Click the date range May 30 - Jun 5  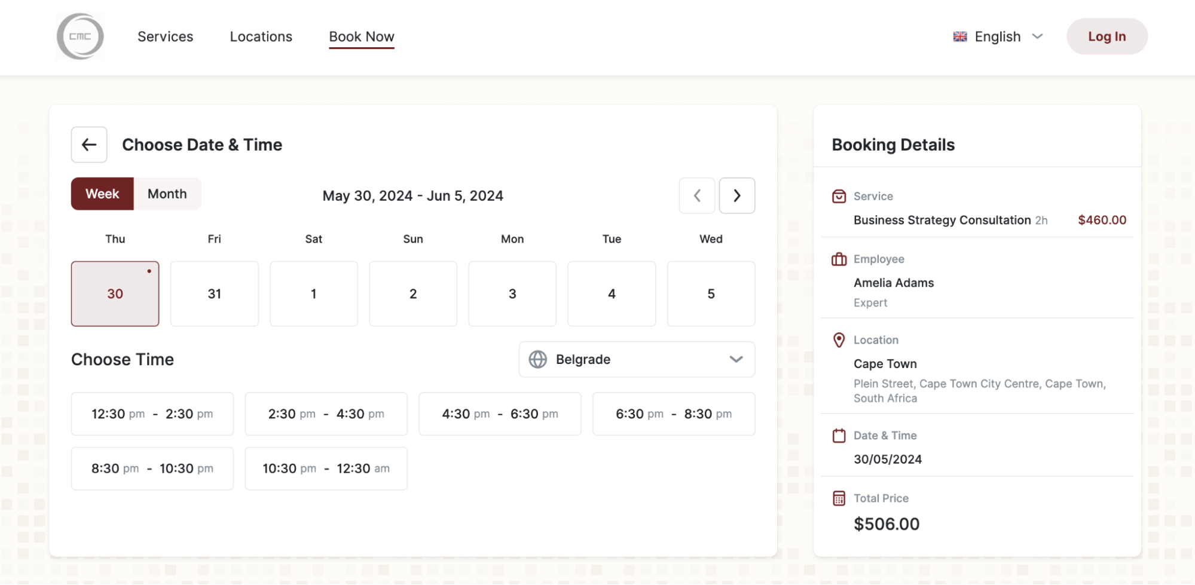(x=413, y=196)
